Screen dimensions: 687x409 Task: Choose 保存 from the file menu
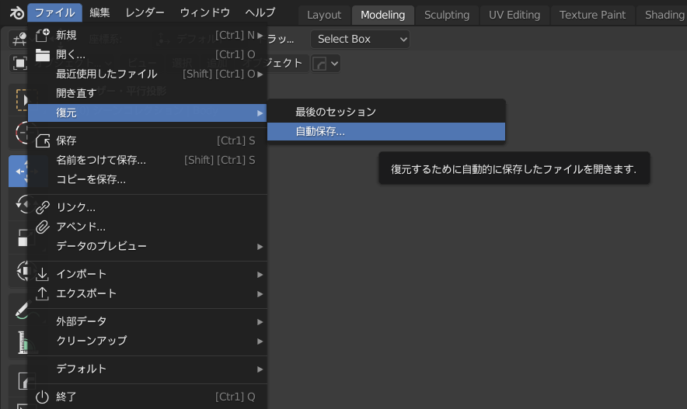[x=147, y=140]
